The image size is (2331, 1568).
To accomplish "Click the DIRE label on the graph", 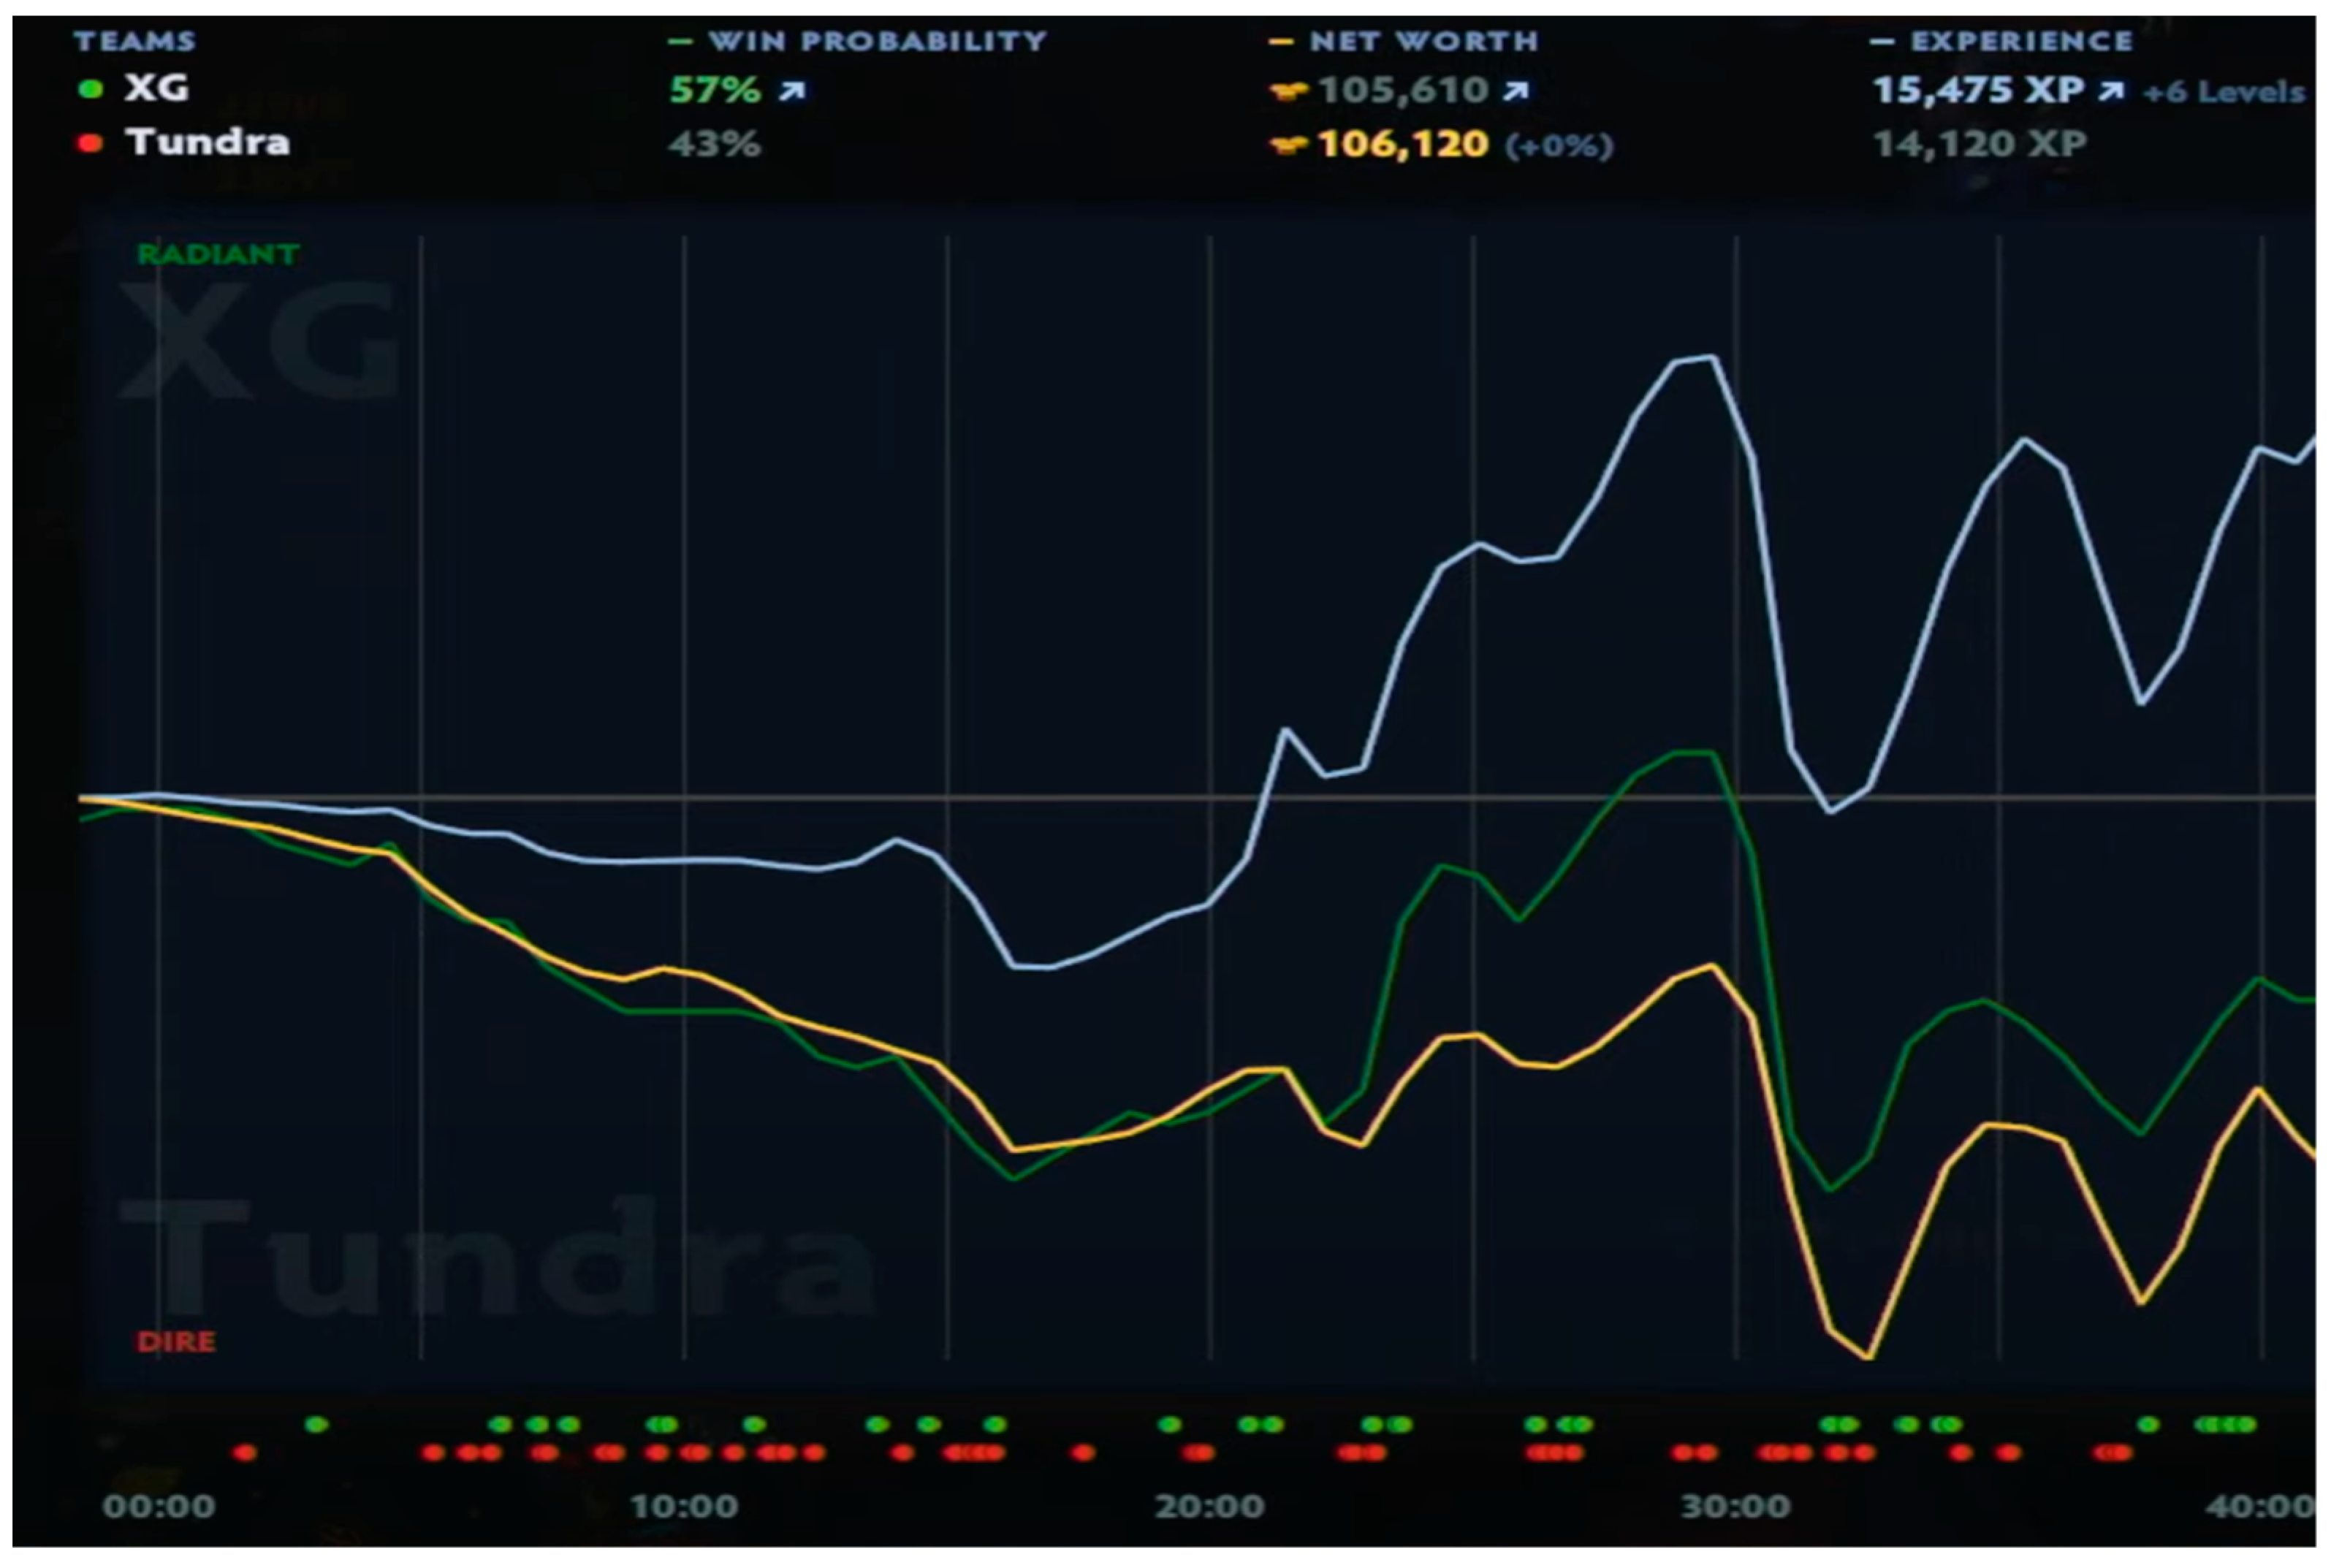I will click(176, 1341).
